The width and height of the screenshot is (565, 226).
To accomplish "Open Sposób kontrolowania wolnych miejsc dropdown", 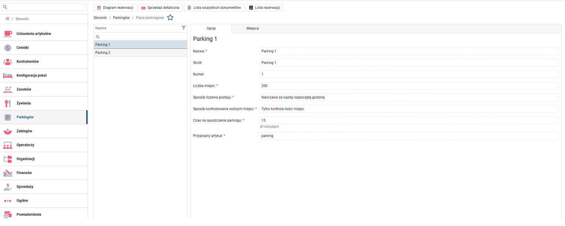I will coord(409,109).
